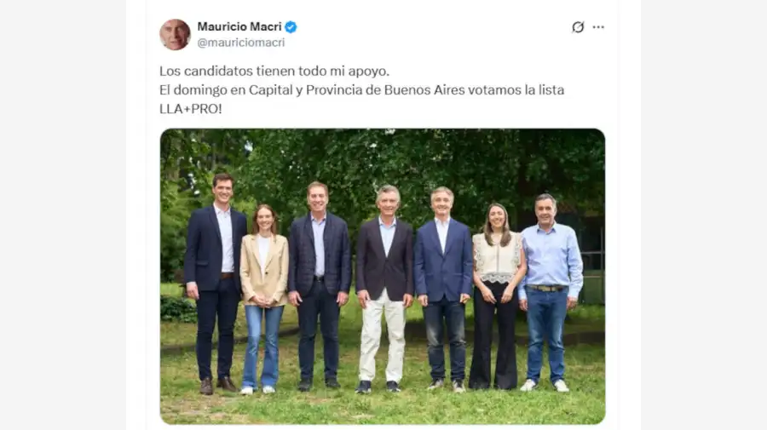
Task: Click the line 'Los candidatos tienen todo mi apoyo'
Action: (x=274, y=71)
